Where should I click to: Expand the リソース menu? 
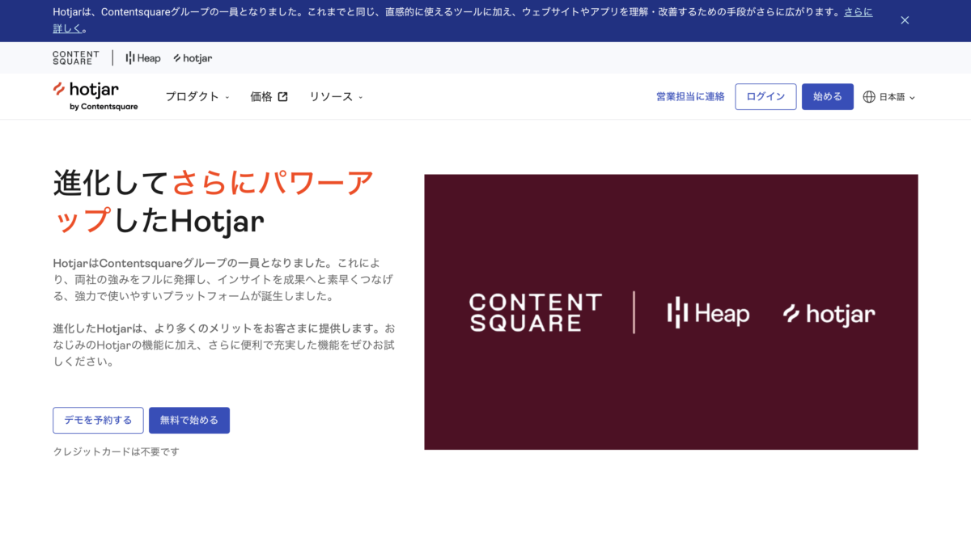pyautogui.click(x=336, y=97)
